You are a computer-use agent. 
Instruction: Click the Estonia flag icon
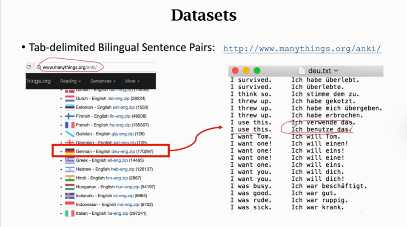pyautogui.click(x=70, y=108)
